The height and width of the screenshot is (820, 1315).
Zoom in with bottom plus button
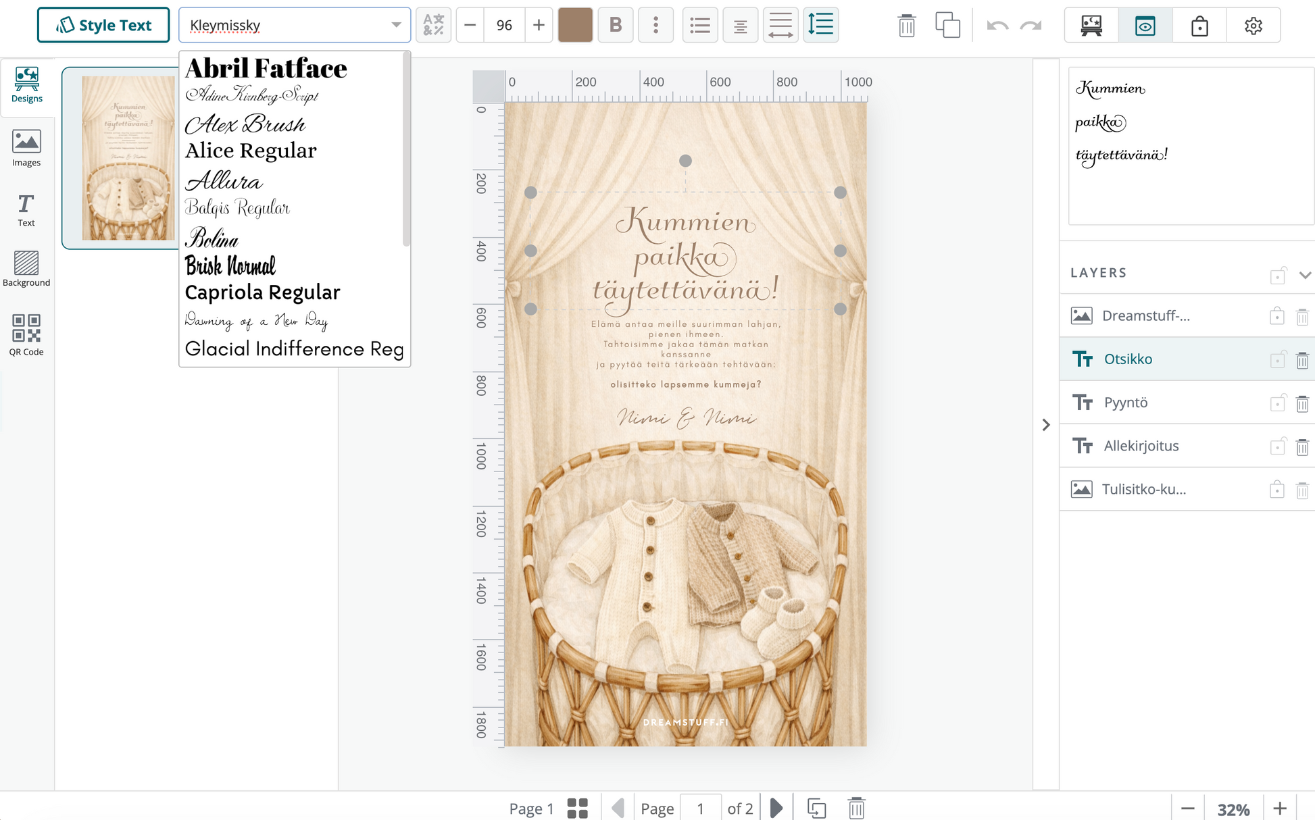[1280, 809]
